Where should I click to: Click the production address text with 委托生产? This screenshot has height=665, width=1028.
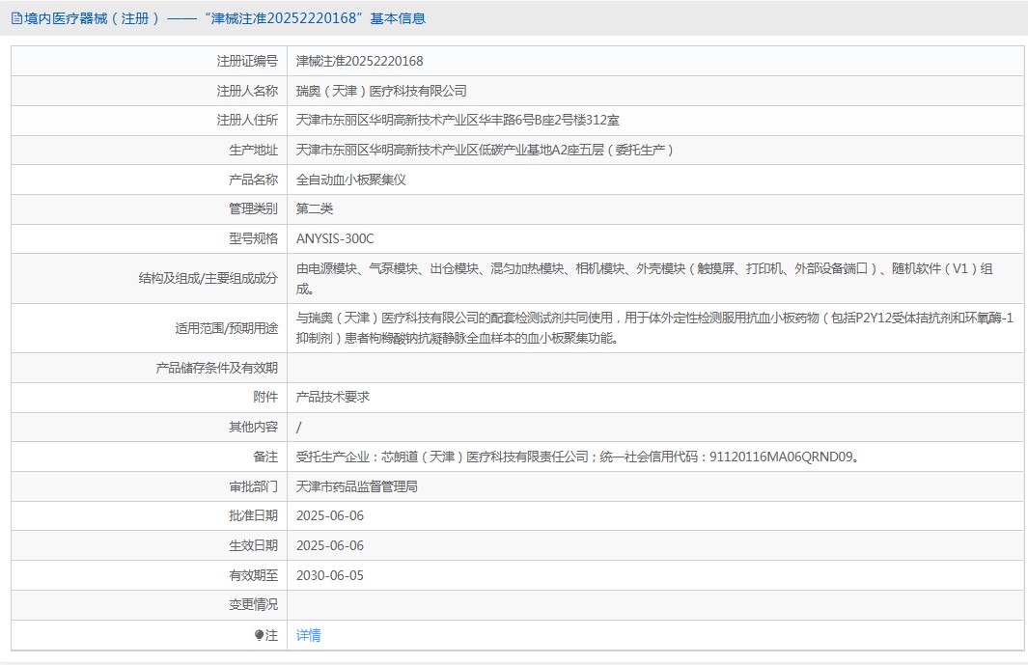485,151
